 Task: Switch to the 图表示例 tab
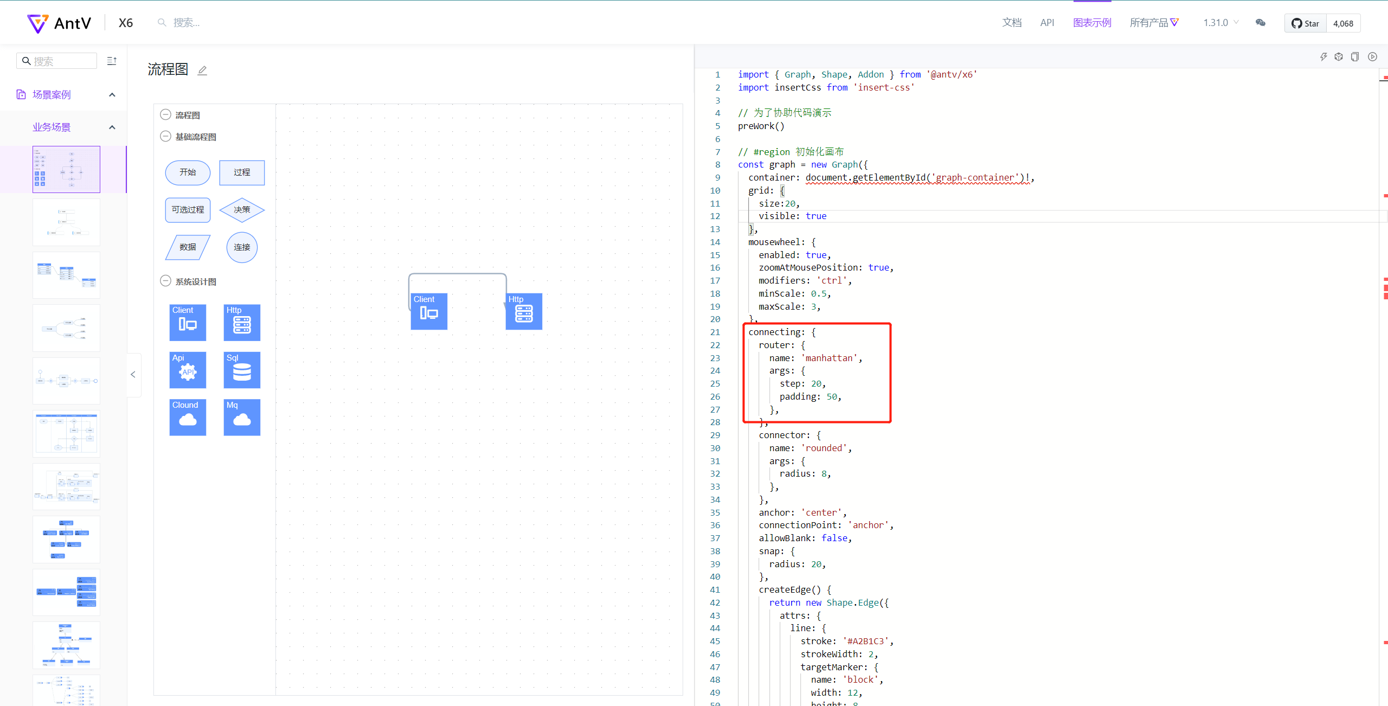point(1092,23)
